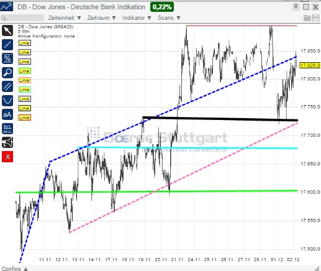Click the 17.850,0 price axis label
Image resolution: width=321 pixels, height=271 pixels.
point(310,51)
